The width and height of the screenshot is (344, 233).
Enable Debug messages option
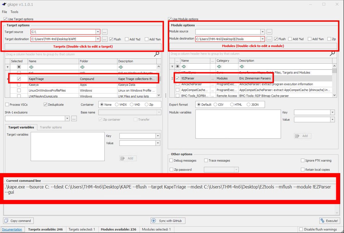point(171,160)
